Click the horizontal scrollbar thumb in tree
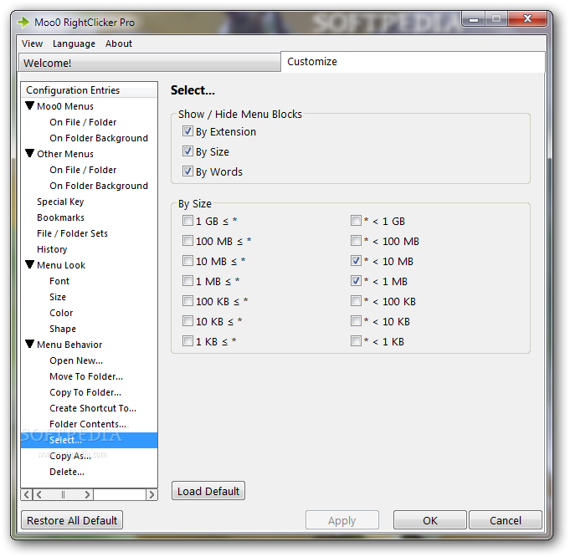 pyautogui.click(x=63, y=494)
